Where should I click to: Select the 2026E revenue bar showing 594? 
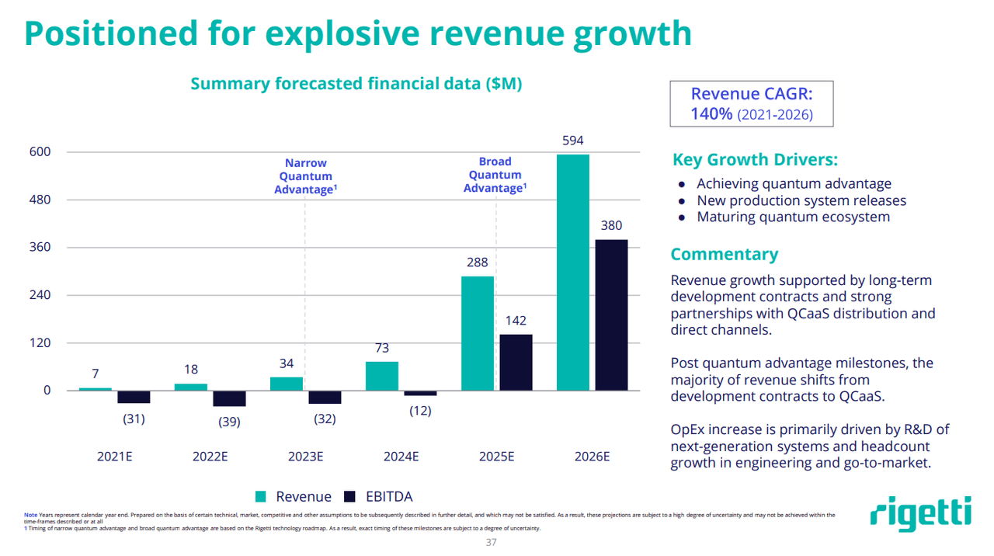pos(572,272)
